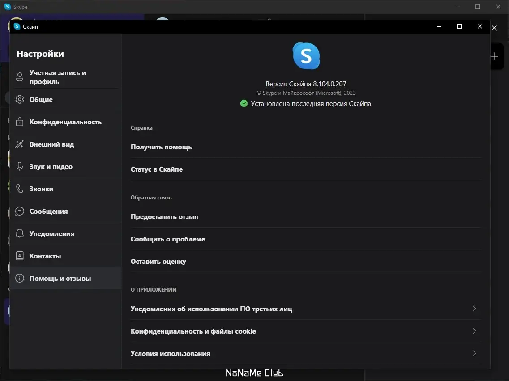Viewport: 509px width, 381px height.
Task: Open the Контакты settings section
Action: 65,256
